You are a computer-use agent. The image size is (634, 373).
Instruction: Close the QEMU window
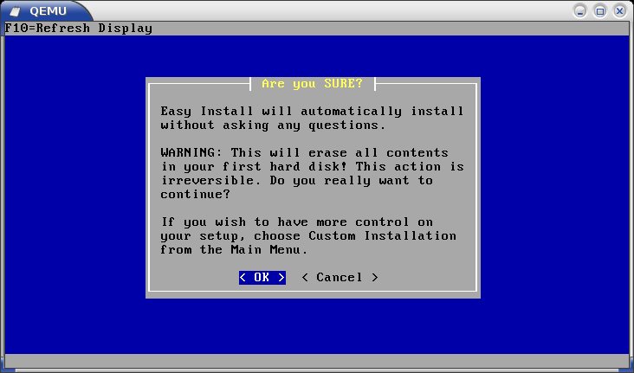(x=619, y=11)
